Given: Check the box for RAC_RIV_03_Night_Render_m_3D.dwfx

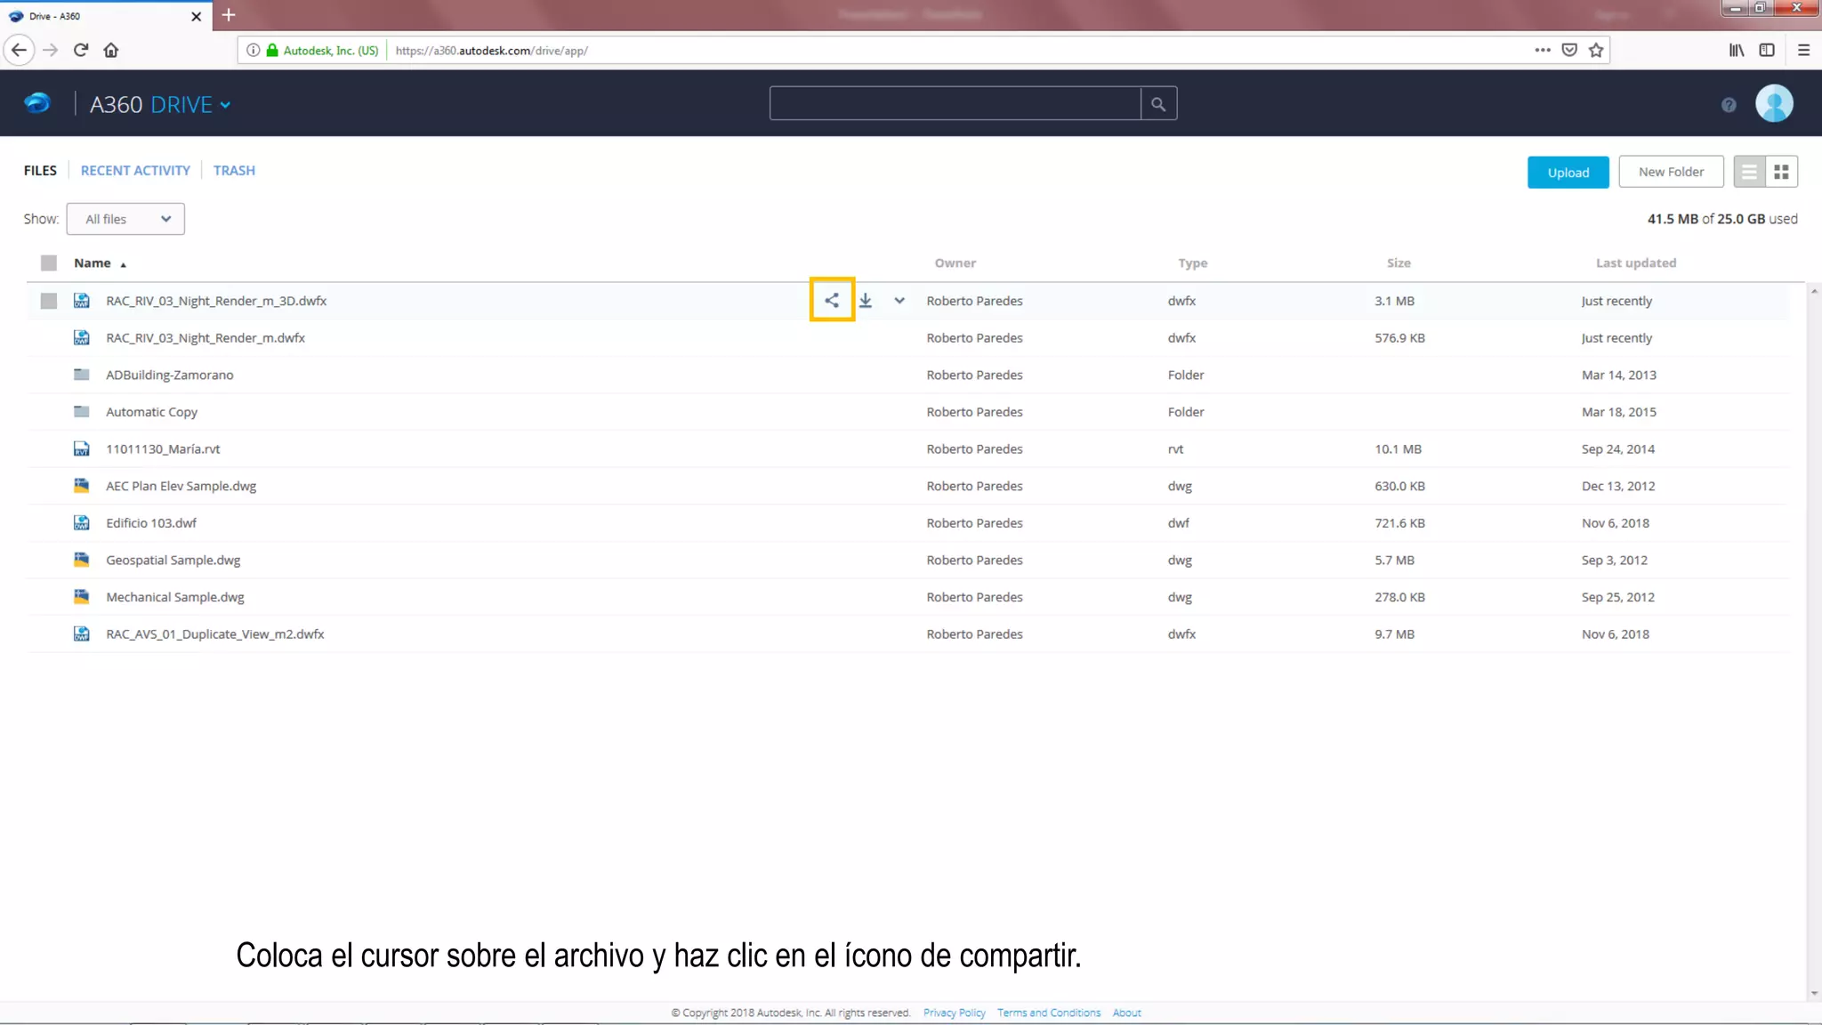Looking at the screenshot, I should 49,301.
